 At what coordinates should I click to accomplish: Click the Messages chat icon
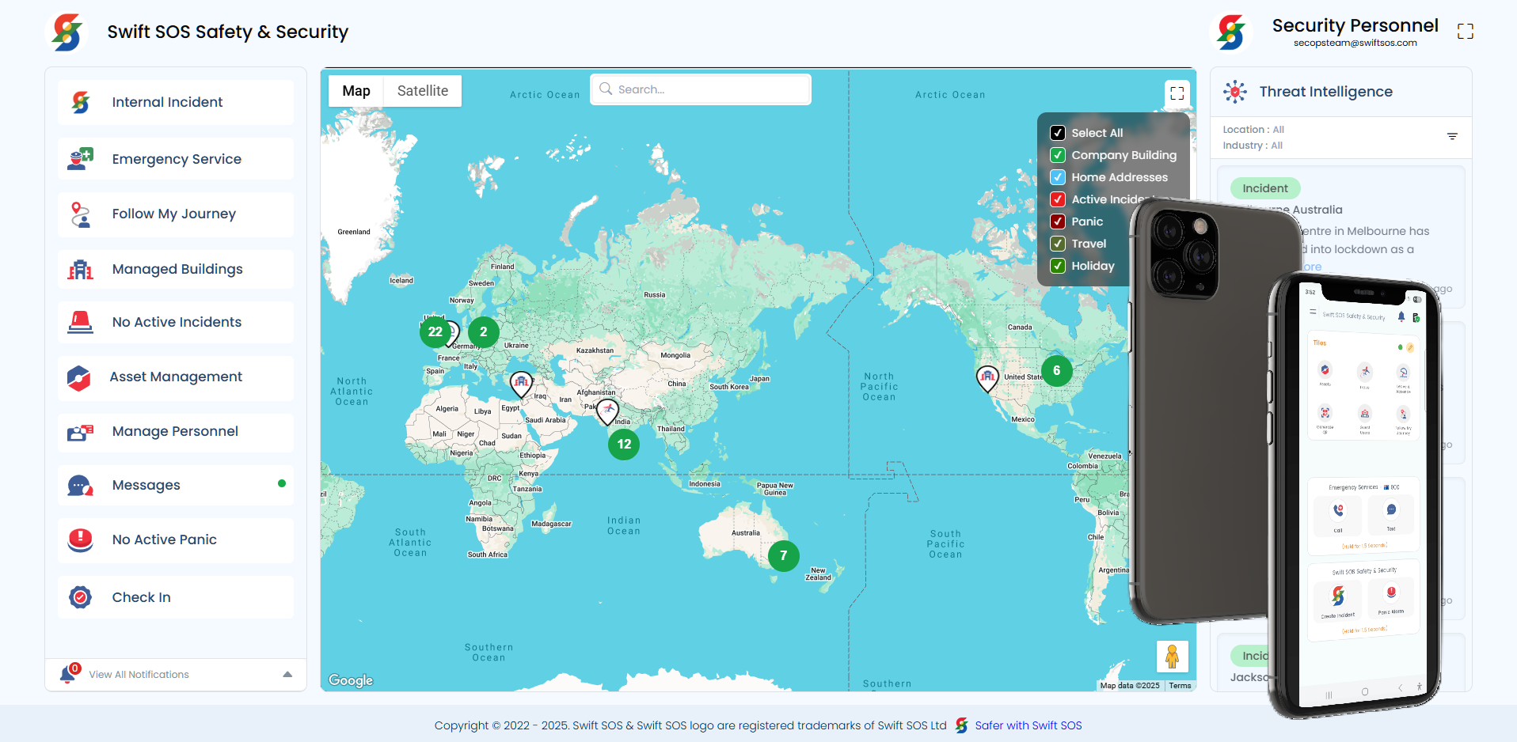point(81,486)
